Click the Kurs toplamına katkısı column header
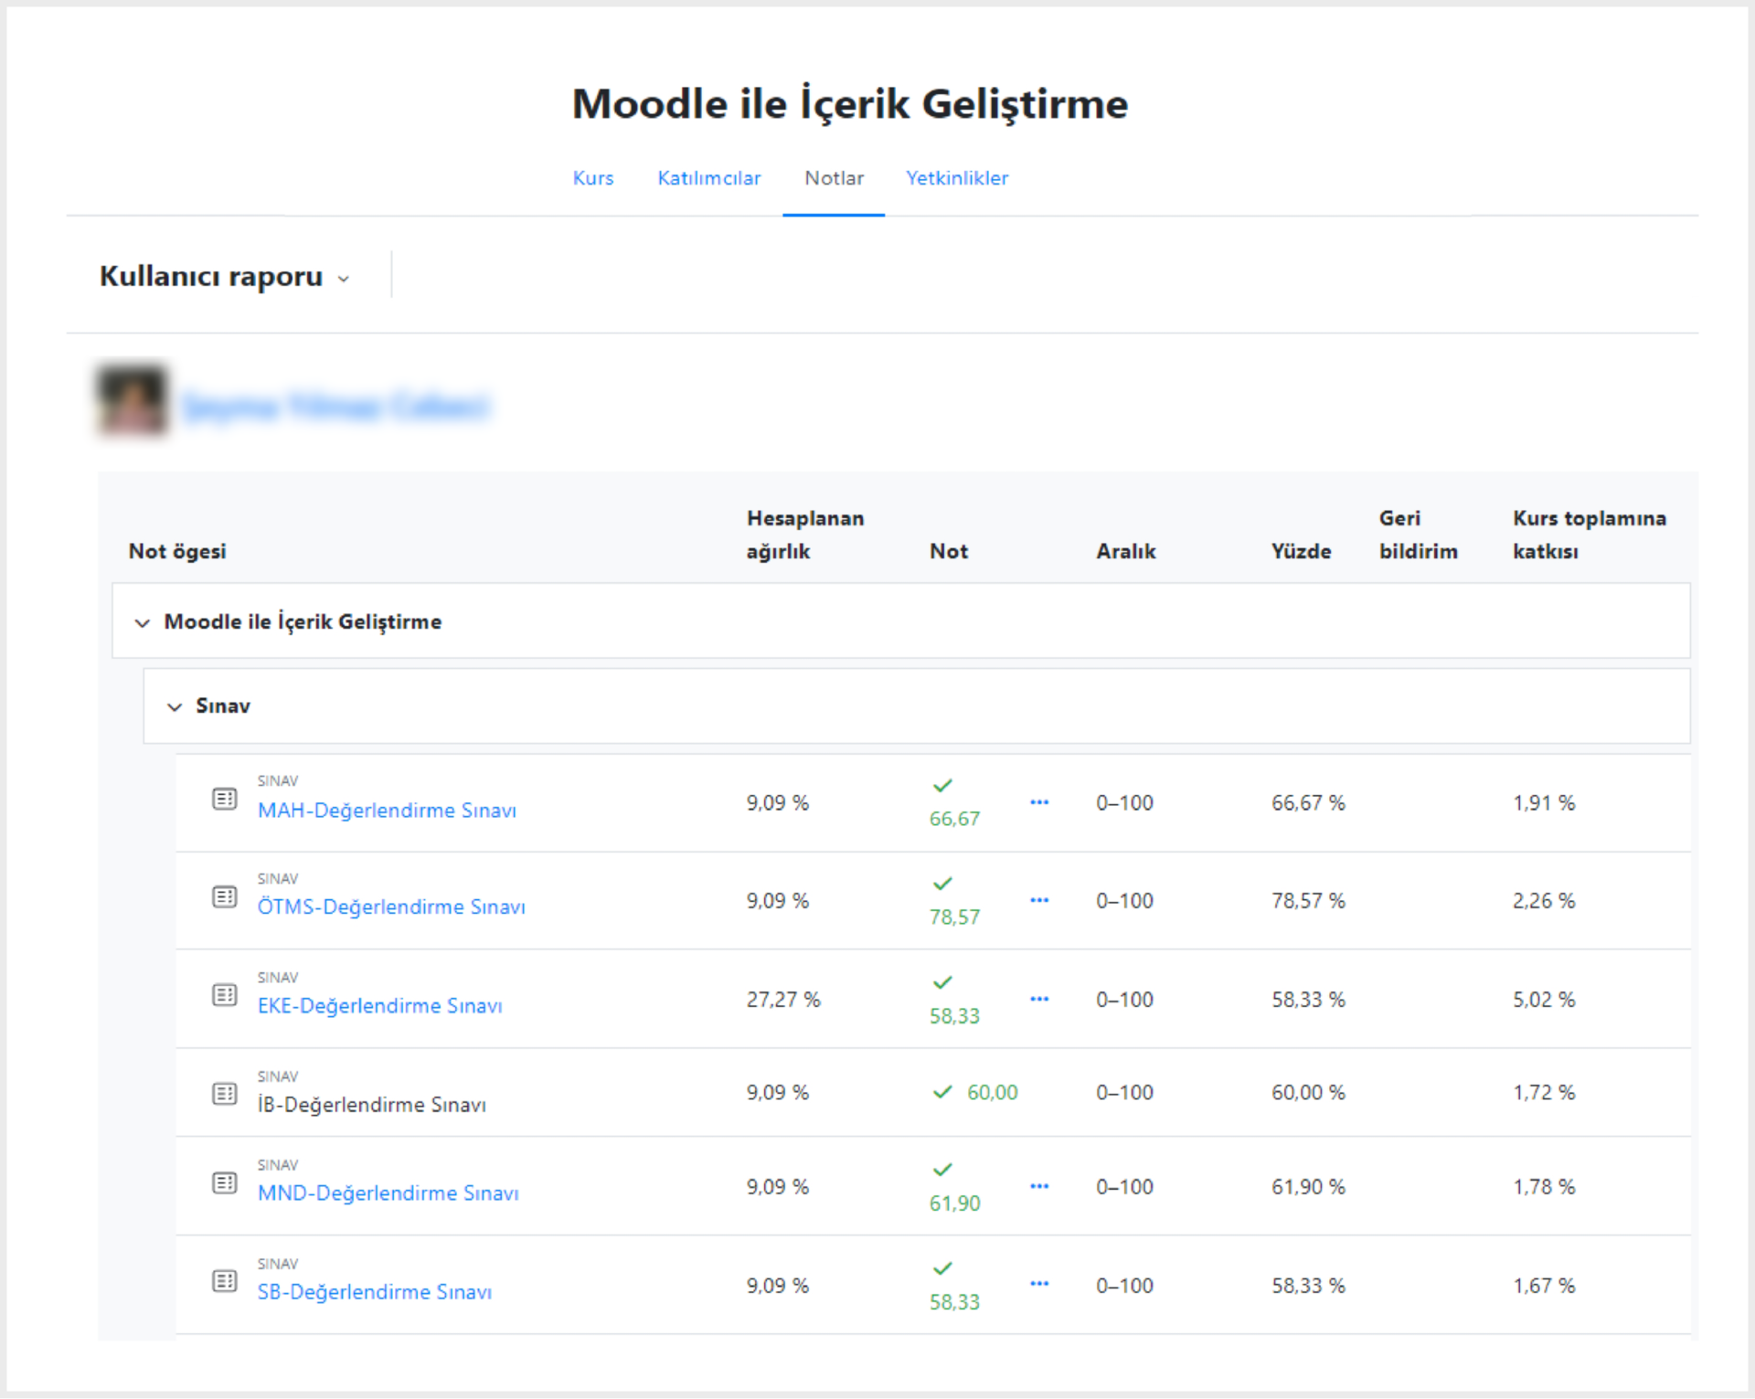 [1589, 535]
